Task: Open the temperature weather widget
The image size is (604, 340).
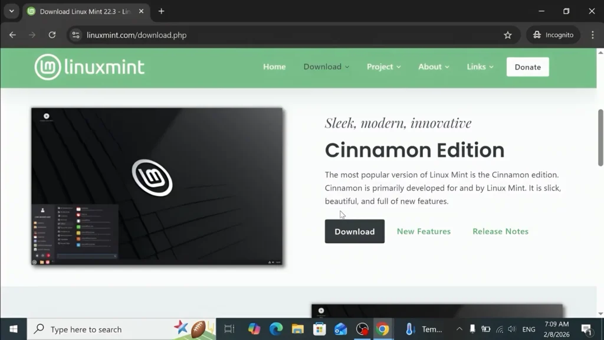Action: (x=424, y=329)
